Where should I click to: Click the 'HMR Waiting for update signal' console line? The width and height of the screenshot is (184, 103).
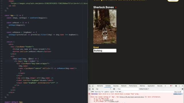[107, 92]
